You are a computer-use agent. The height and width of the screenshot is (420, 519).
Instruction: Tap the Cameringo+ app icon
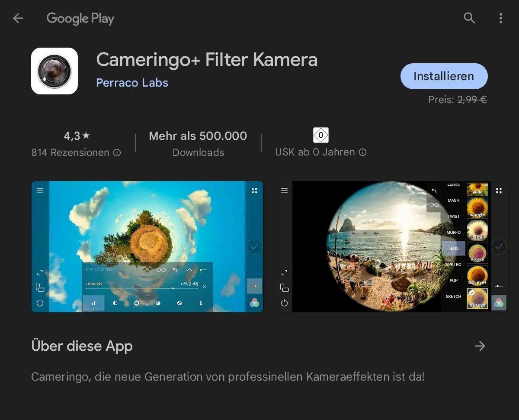click(x=54, y=71)
